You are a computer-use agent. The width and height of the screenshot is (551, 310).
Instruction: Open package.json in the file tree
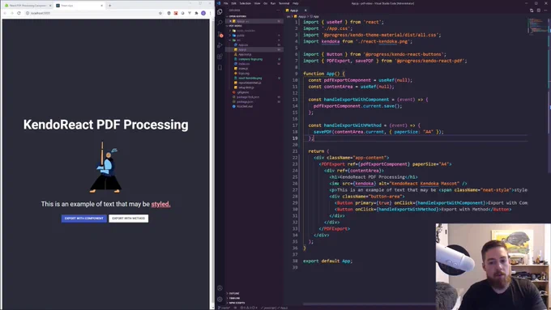click(254, 101)
